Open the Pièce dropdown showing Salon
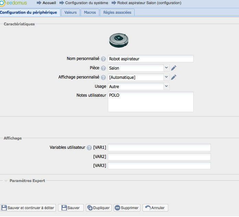Viewport: 239px width, 217px height. coord(167,68)
